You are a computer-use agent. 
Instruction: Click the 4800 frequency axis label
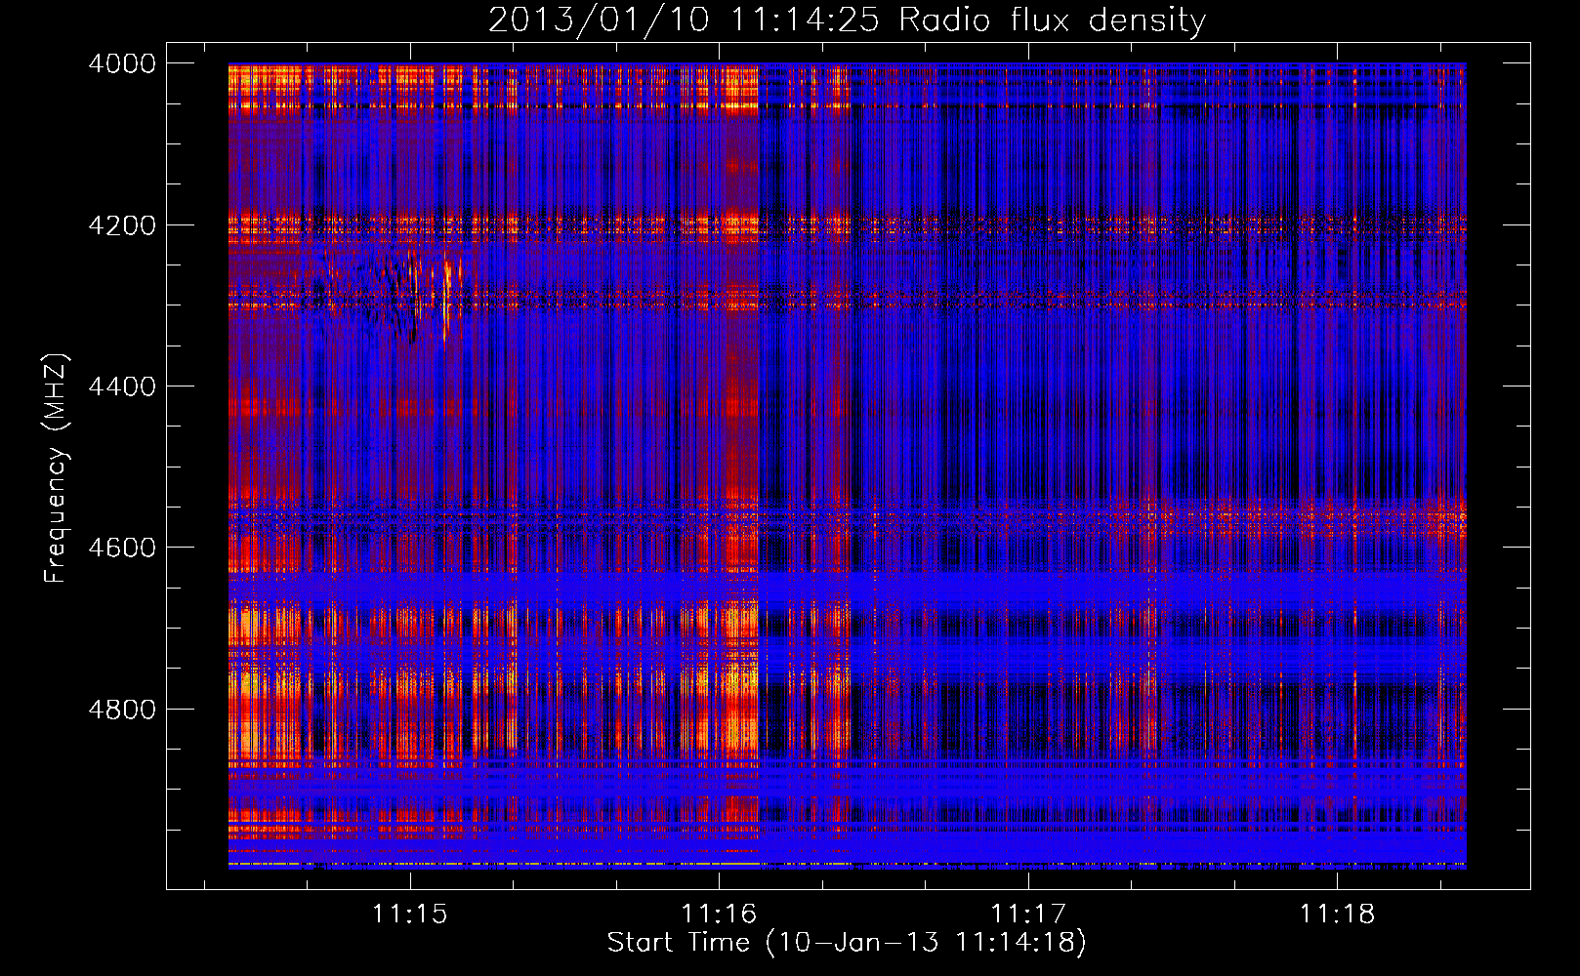tap(122, 710)
